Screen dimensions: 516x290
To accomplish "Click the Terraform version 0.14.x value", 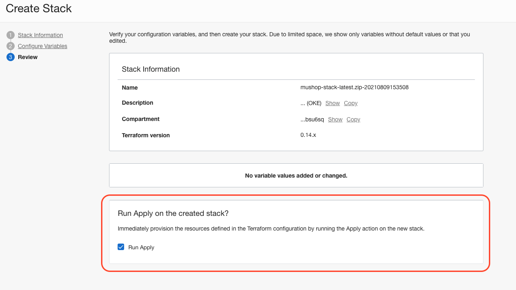I will pyautogui.click(x=308, y=135).
